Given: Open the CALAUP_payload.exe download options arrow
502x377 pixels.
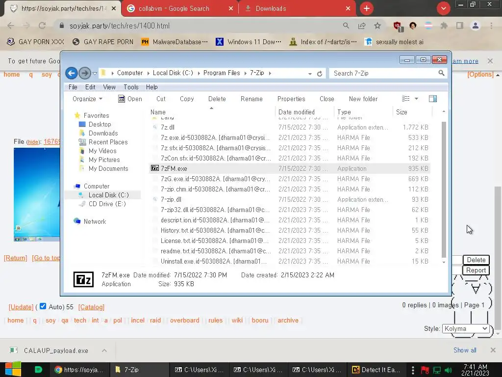Looking at the screenshot, I should click(x=104, y=350).
